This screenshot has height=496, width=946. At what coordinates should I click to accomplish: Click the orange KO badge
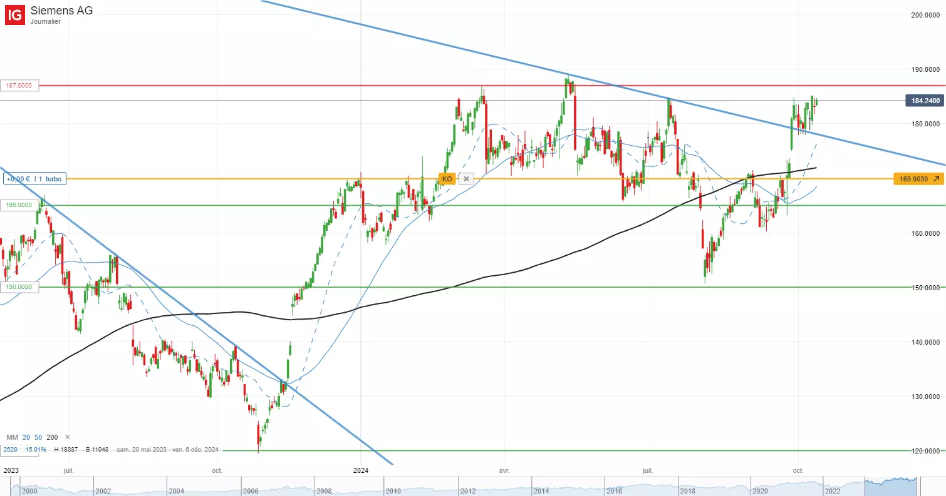(447, 179)
